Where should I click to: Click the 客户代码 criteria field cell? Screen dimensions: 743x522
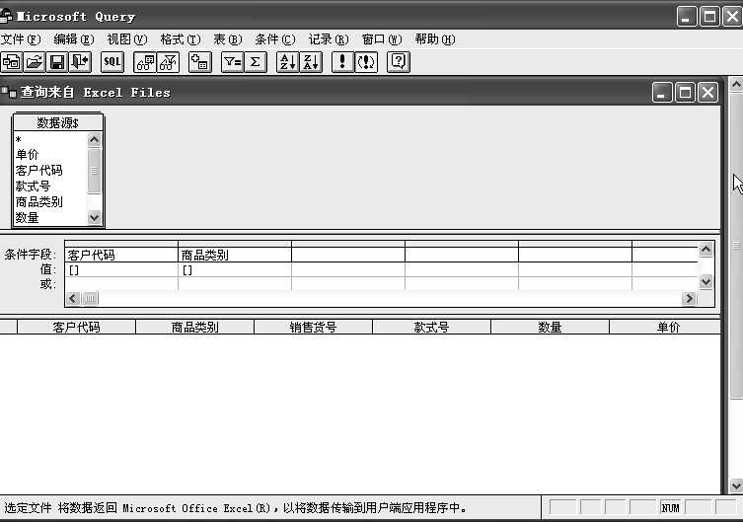pyautogui.click(x=121, y=255)
